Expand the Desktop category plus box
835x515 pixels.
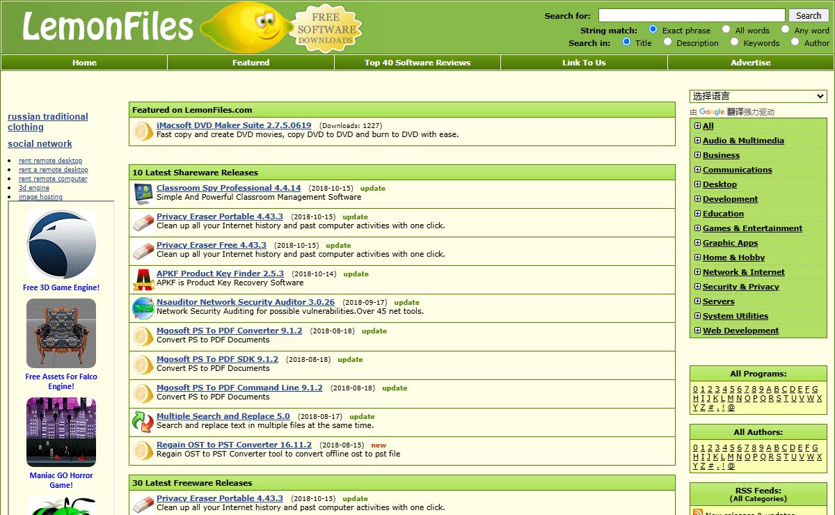[697, 184]
